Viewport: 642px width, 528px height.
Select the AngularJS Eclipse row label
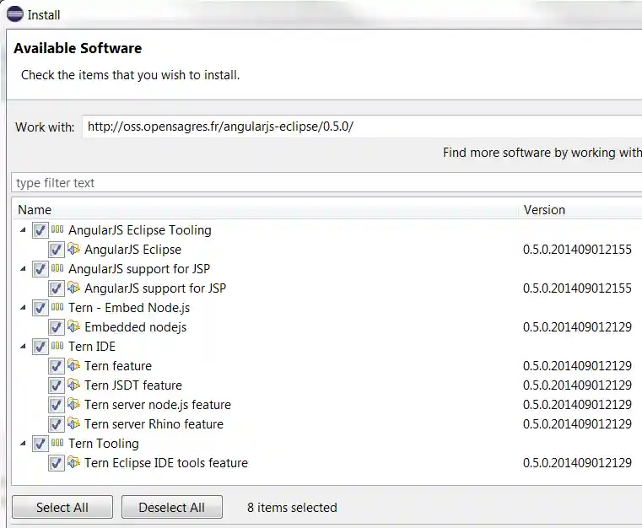click(132, 250)
